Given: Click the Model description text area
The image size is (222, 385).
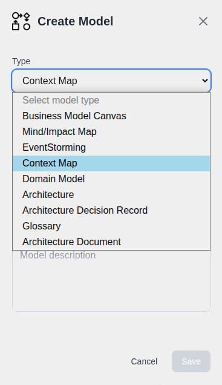Looking at the screenshot, I should click(x=111, y=281).
